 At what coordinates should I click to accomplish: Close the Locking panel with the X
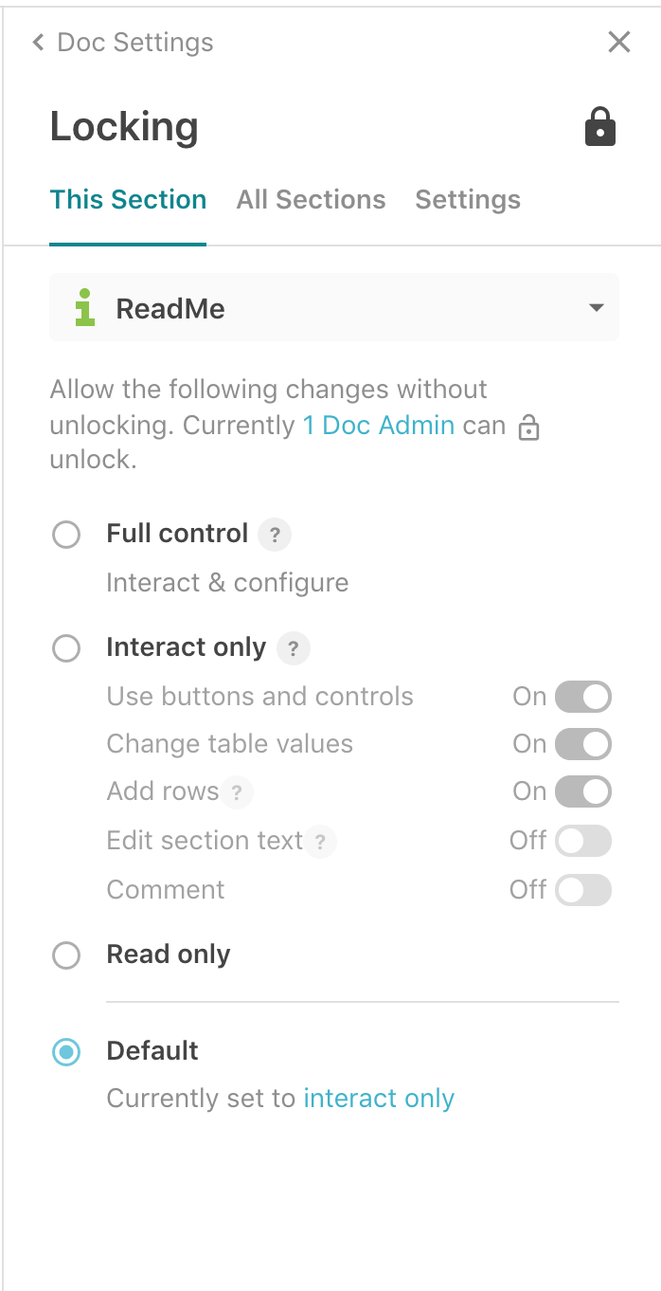pos(618,42)
